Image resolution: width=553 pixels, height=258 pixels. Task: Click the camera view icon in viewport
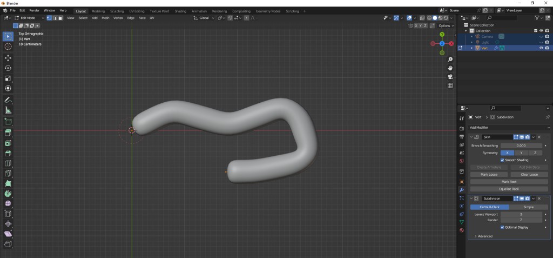[x=450, y=76]
